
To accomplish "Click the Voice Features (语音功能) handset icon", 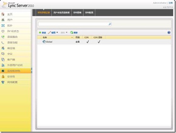I will (x=3, y=43).
